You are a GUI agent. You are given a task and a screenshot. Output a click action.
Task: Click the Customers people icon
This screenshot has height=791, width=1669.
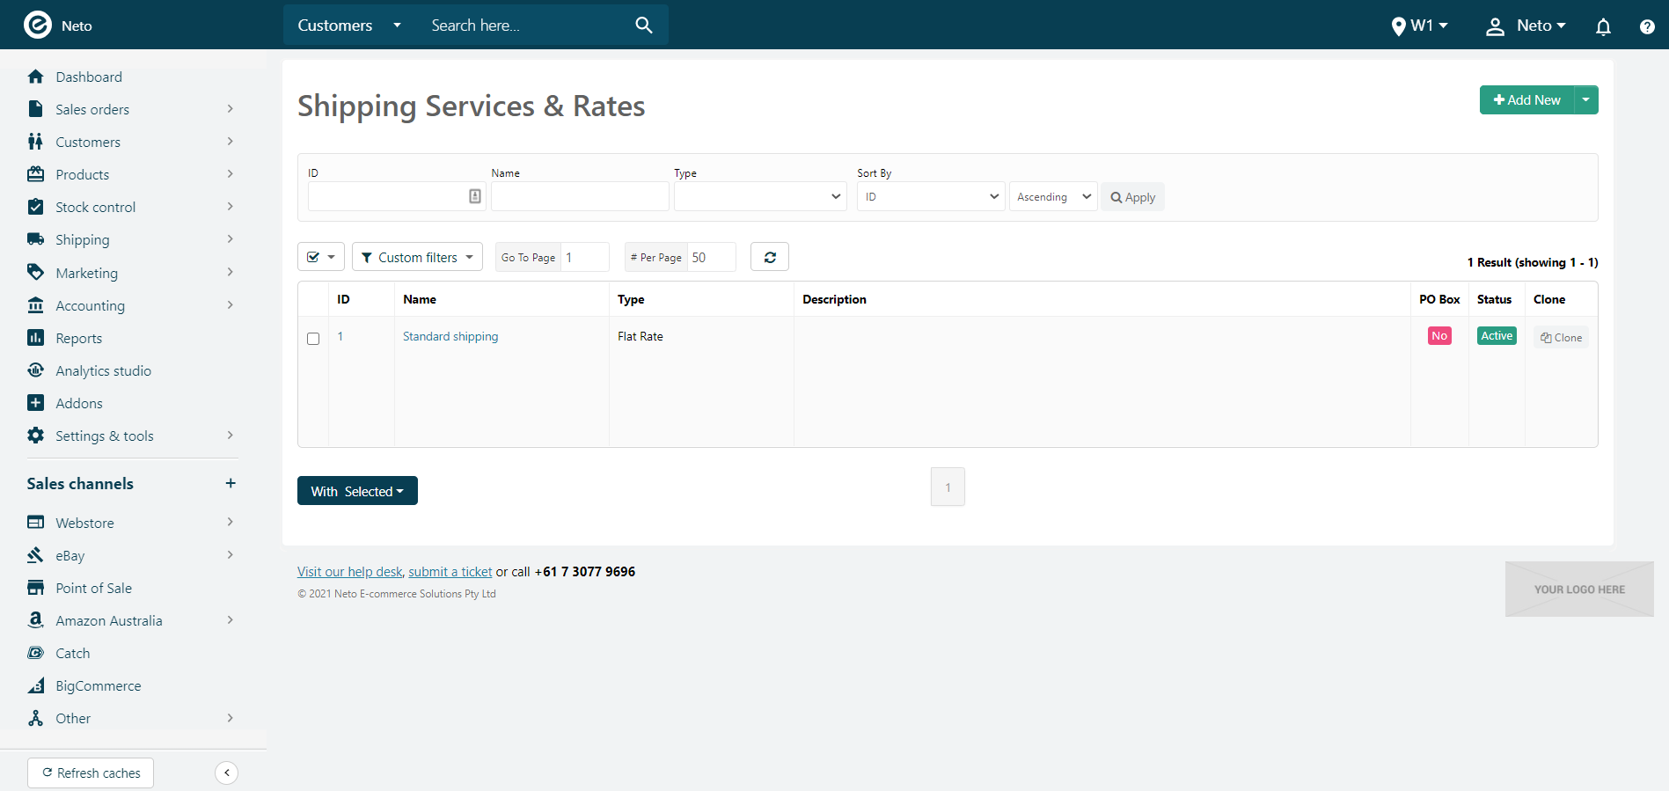click(x=35, y=142)
